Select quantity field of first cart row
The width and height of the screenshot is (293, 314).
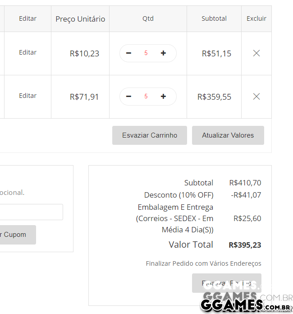click(x=146, y=53)
